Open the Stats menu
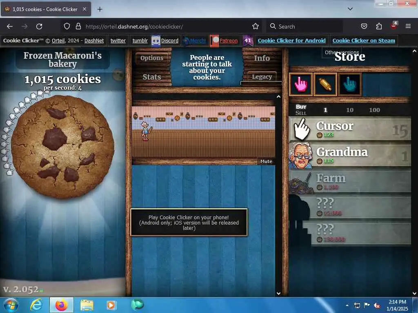 (152, 77)
